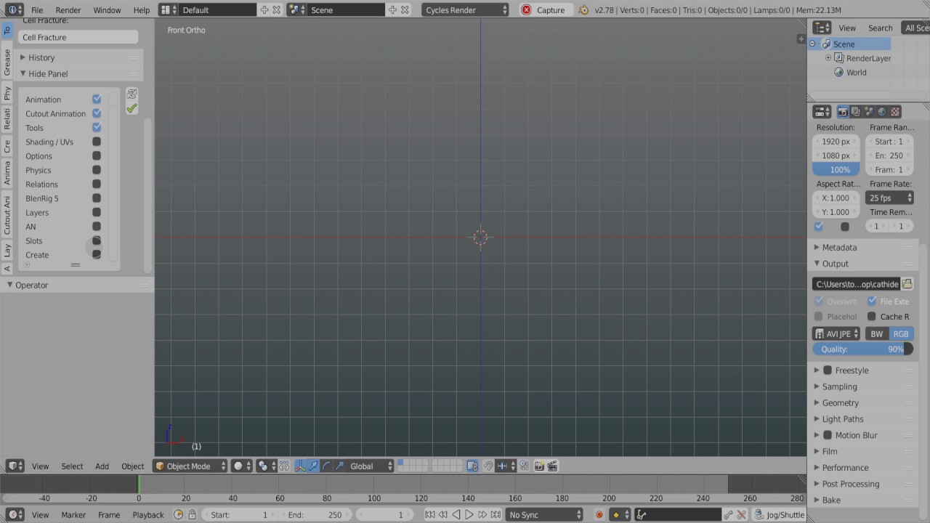The height and width of the screenshot is (523, 930).
Task: Open the timeline Marker menu
Action: tap(73, 515)
